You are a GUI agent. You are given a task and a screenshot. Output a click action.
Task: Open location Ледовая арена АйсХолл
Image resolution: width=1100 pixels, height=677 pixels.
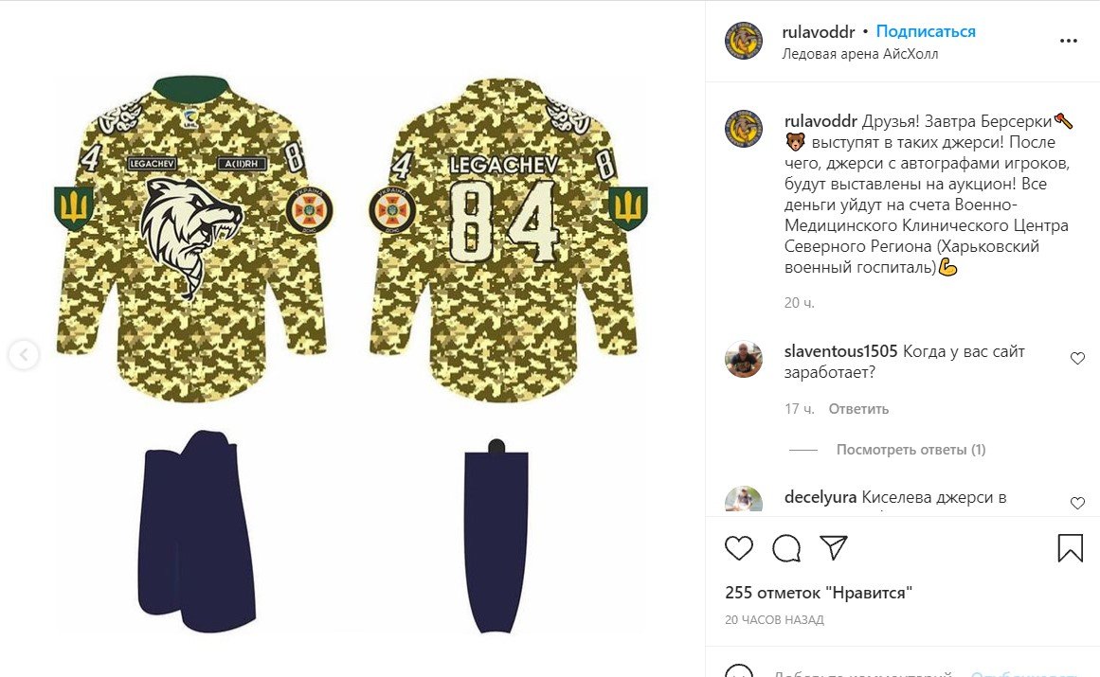(860, 54)
